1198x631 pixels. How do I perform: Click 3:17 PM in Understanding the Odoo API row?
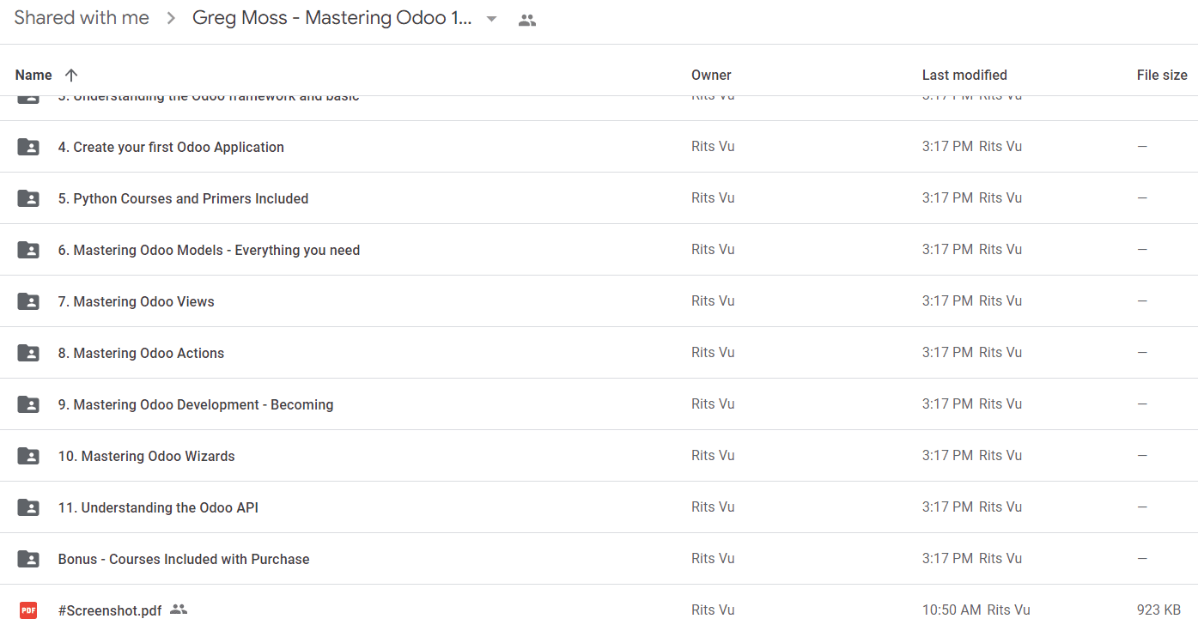947,507
